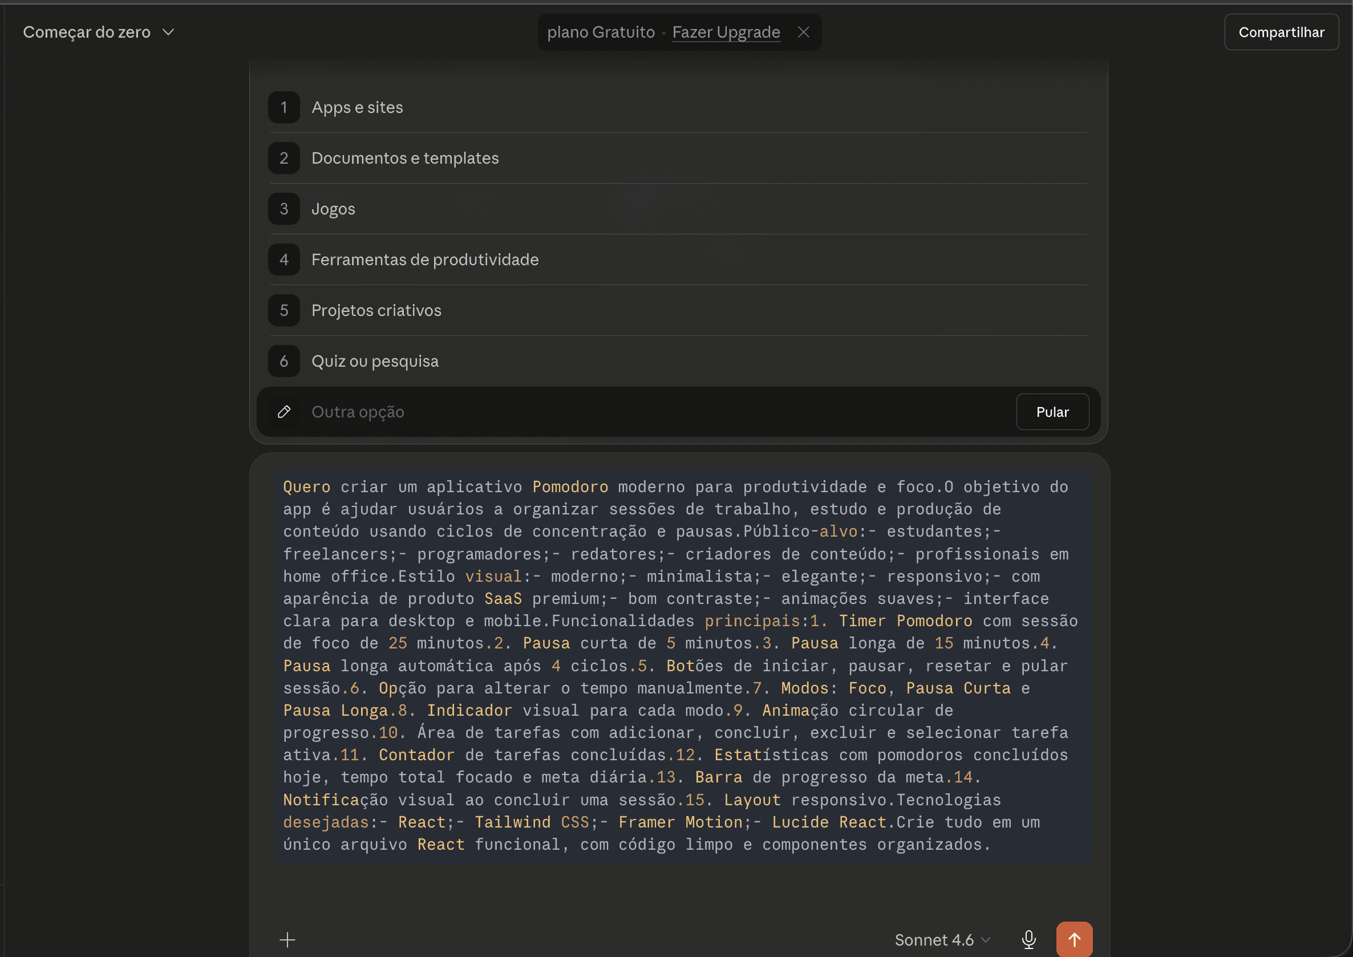The height and width of the screenshot is (957, 1353).
Task: Select number 3 badge for Jogos
Action: click(x=284, y=209)
